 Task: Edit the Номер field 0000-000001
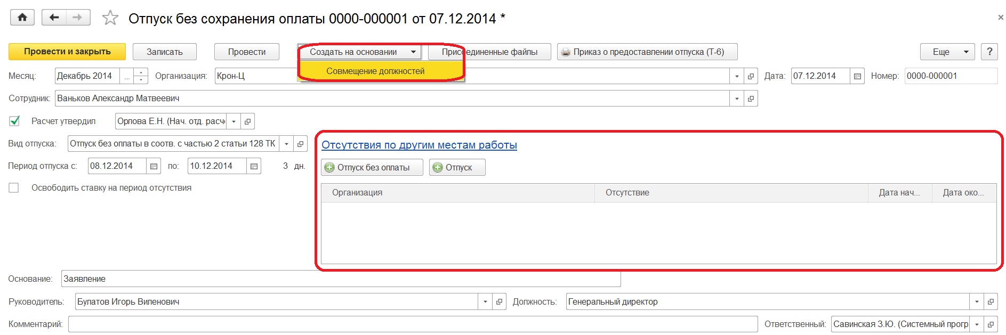click(951, 76)
